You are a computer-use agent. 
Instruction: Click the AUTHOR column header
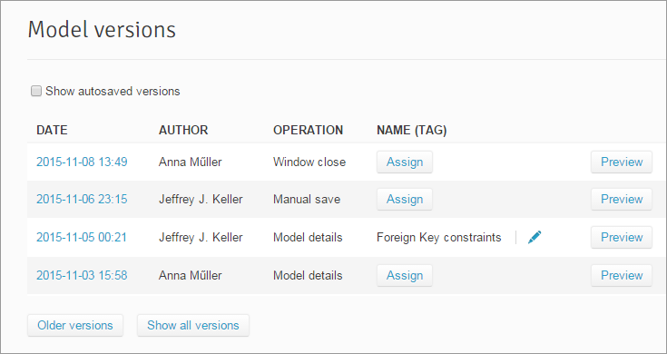(x=183, y=130)
